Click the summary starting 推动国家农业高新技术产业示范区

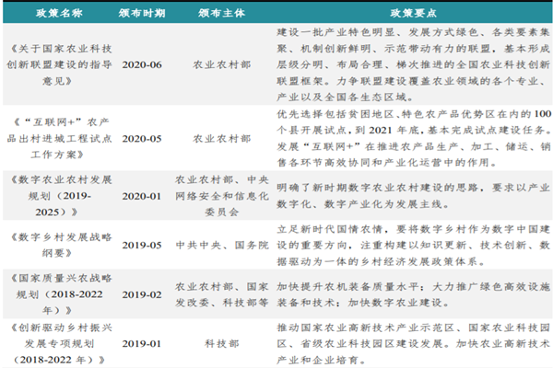click(413, 344)
